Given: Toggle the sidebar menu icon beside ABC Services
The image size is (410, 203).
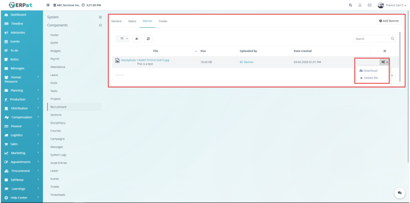Looking at the screenshot, I should pyautogui.click(x=48, y=5).
